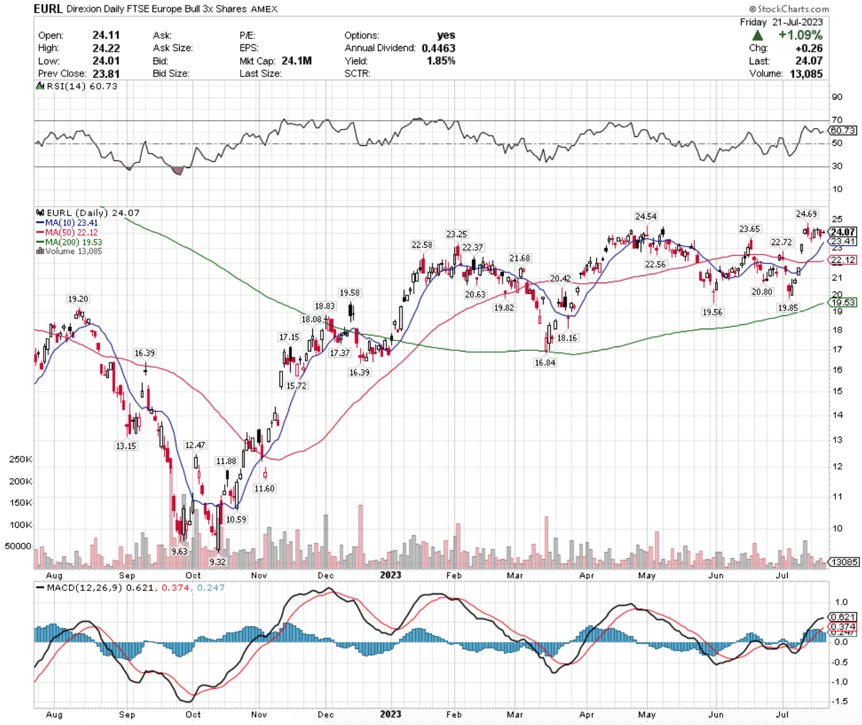Image resolution: width=862 pixels, height=725 pixels.
Task: Click the 9.32 low price label
Action: click(x=217, y=562)
